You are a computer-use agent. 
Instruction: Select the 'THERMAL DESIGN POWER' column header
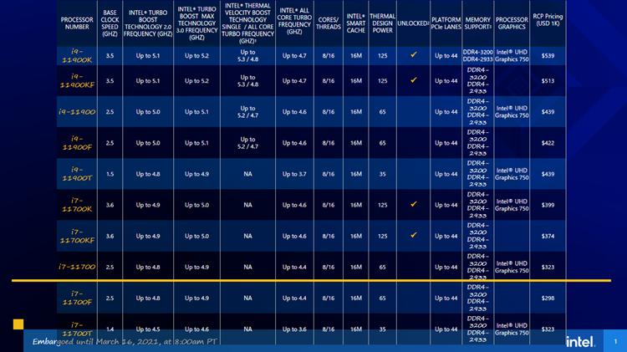(382, 23)
